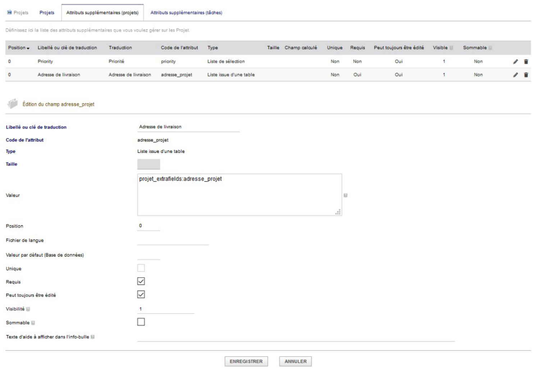Switch to Attributs supplémentaires (tâches) tab
The height and width of the screenshot is (372, 535).
186,13
